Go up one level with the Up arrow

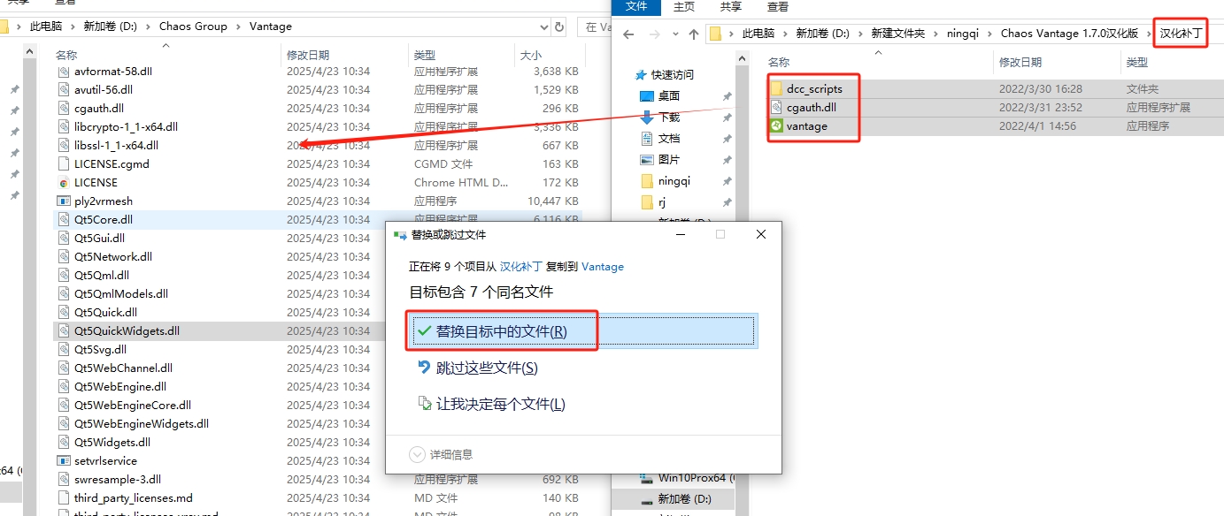tap(694, 34)
